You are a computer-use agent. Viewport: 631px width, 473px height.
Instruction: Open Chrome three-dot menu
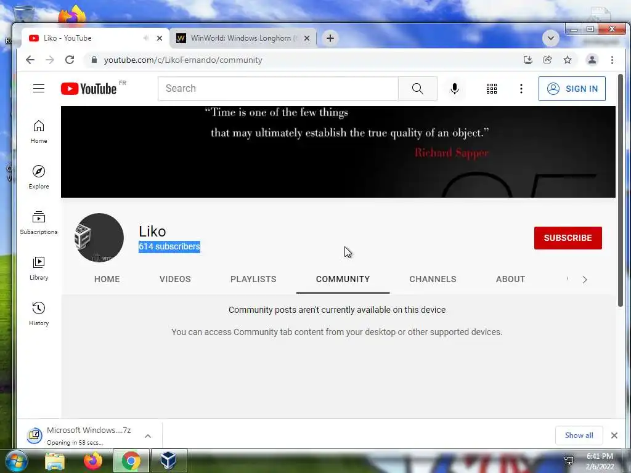tap(612, 60)
